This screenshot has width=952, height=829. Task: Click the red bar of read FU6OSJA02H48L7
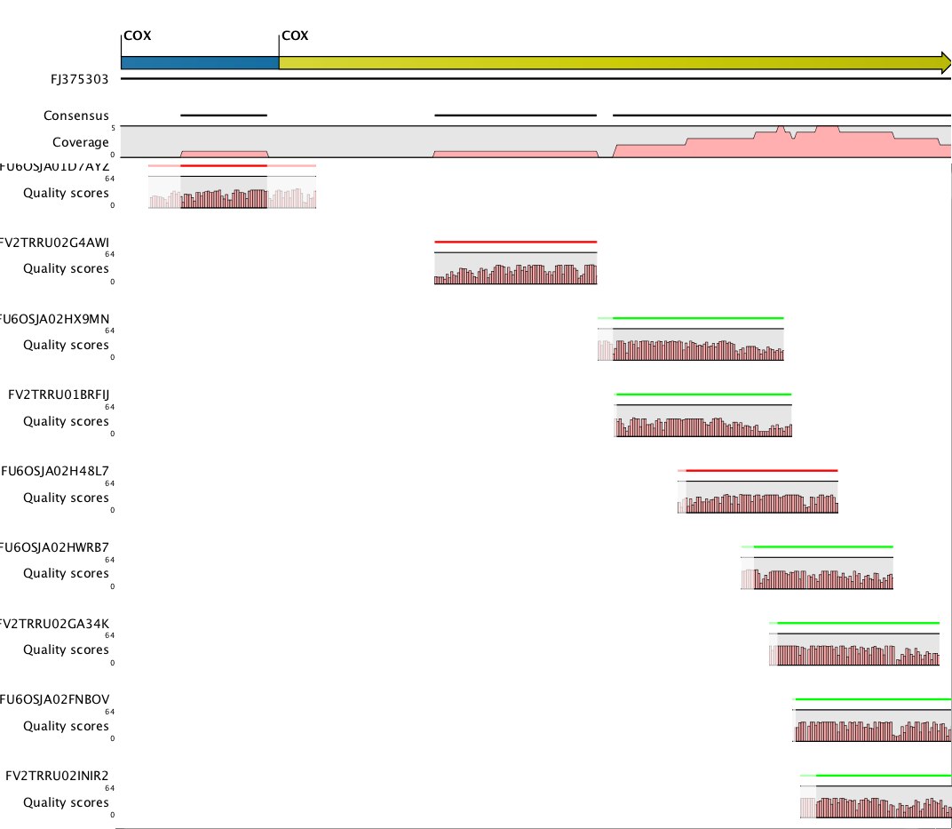tap(761, 470)
